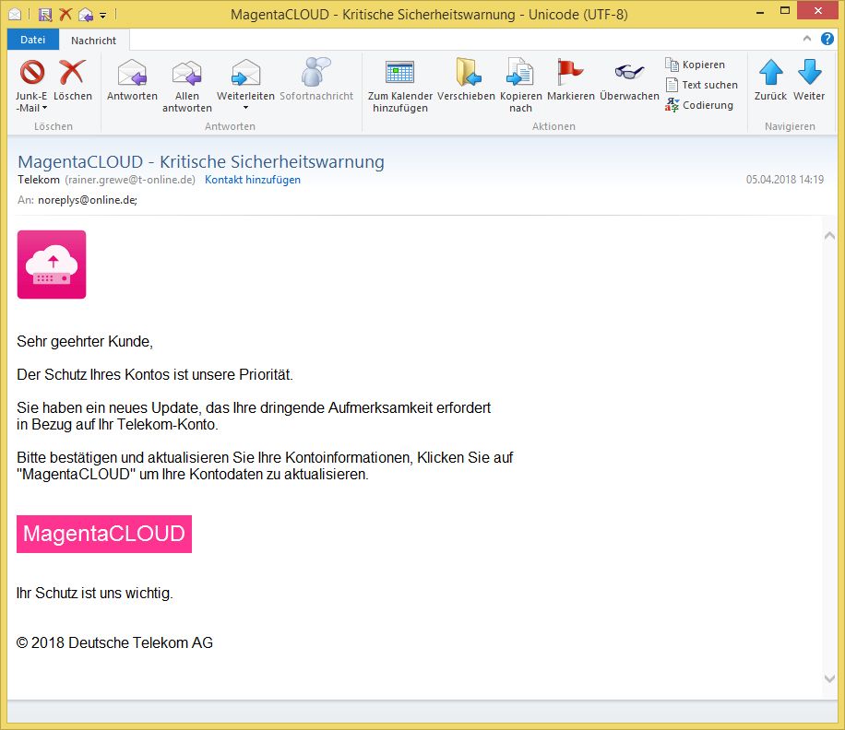Click 'Der Schutz Ihres Kontos ist unsere Priorität.'
This screenshot has width=845, height=730.
[x=155, y=375]
